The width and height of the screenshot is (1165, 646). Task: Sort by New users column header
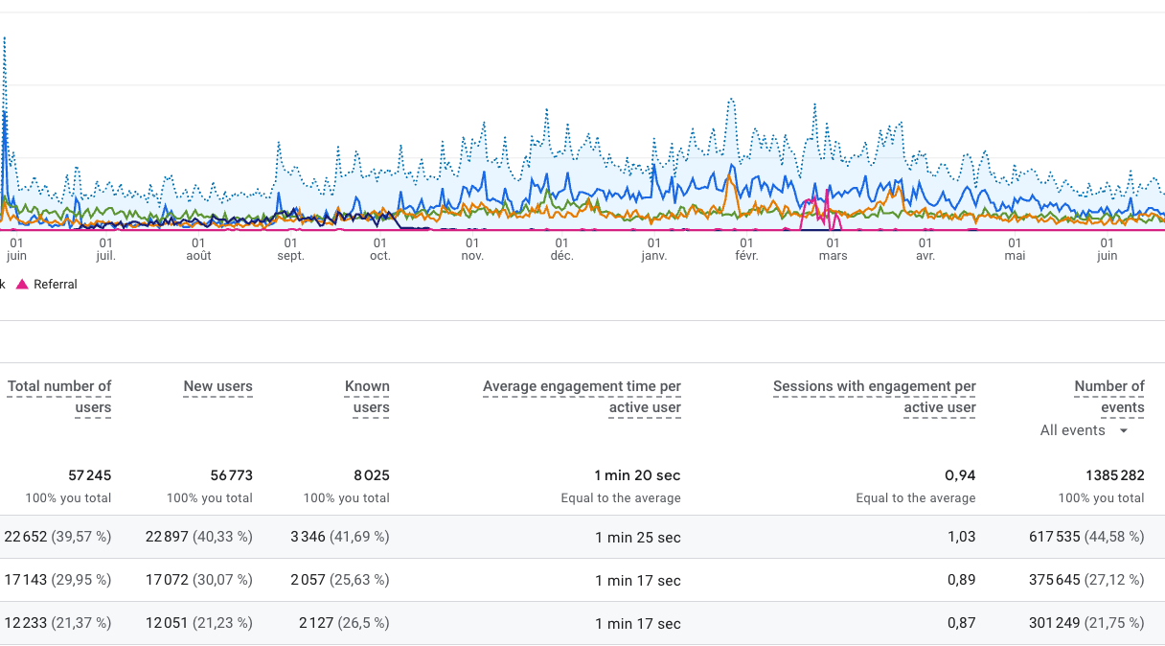click(218, 386)
